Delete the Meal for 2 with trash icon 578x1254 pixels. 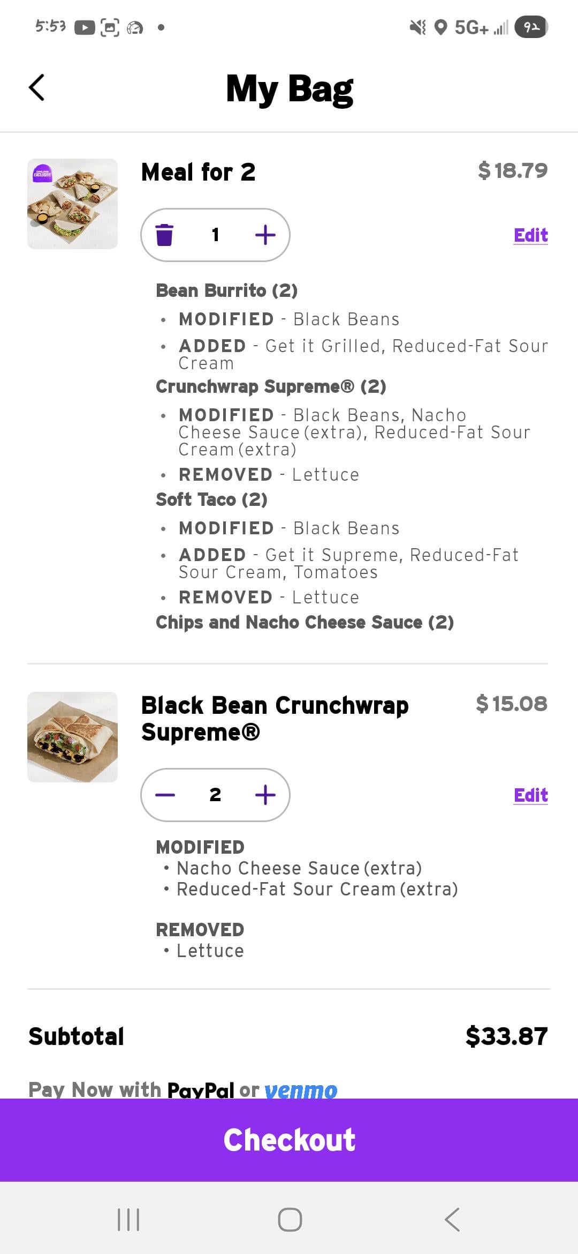pos(164,235)
